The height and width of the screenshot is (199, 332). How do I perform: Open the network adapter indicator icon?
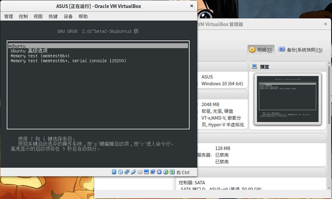(127, 172)
